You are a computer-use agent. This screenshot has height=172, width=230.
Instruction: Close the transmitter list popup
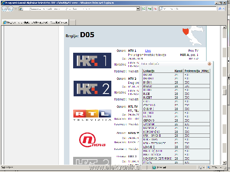pos(209,64)
